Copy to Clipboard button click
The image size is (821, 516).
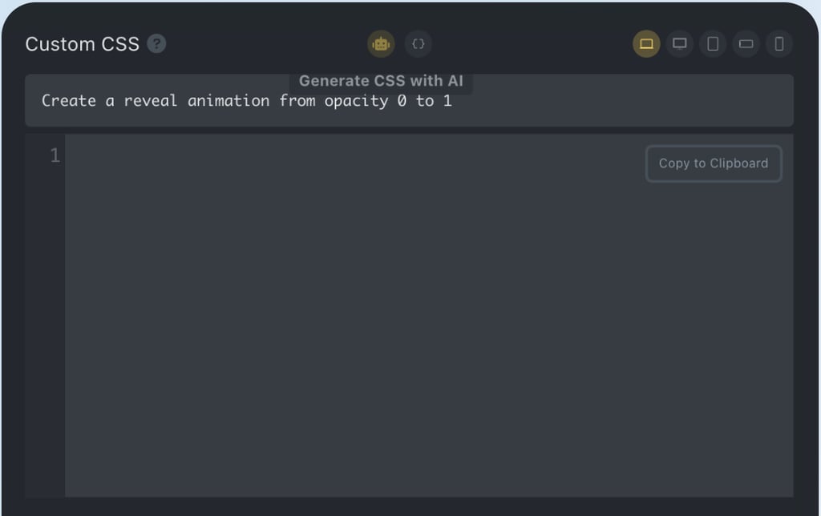tap(714, 163)
